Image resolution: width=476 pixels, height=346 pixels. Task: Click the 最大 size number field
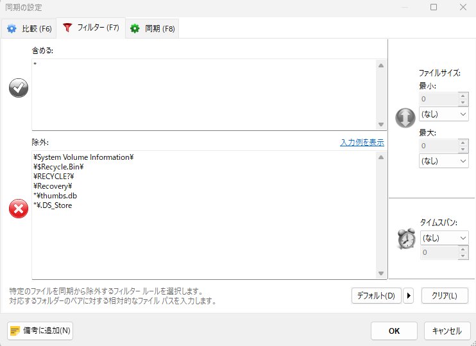(439, 146)
